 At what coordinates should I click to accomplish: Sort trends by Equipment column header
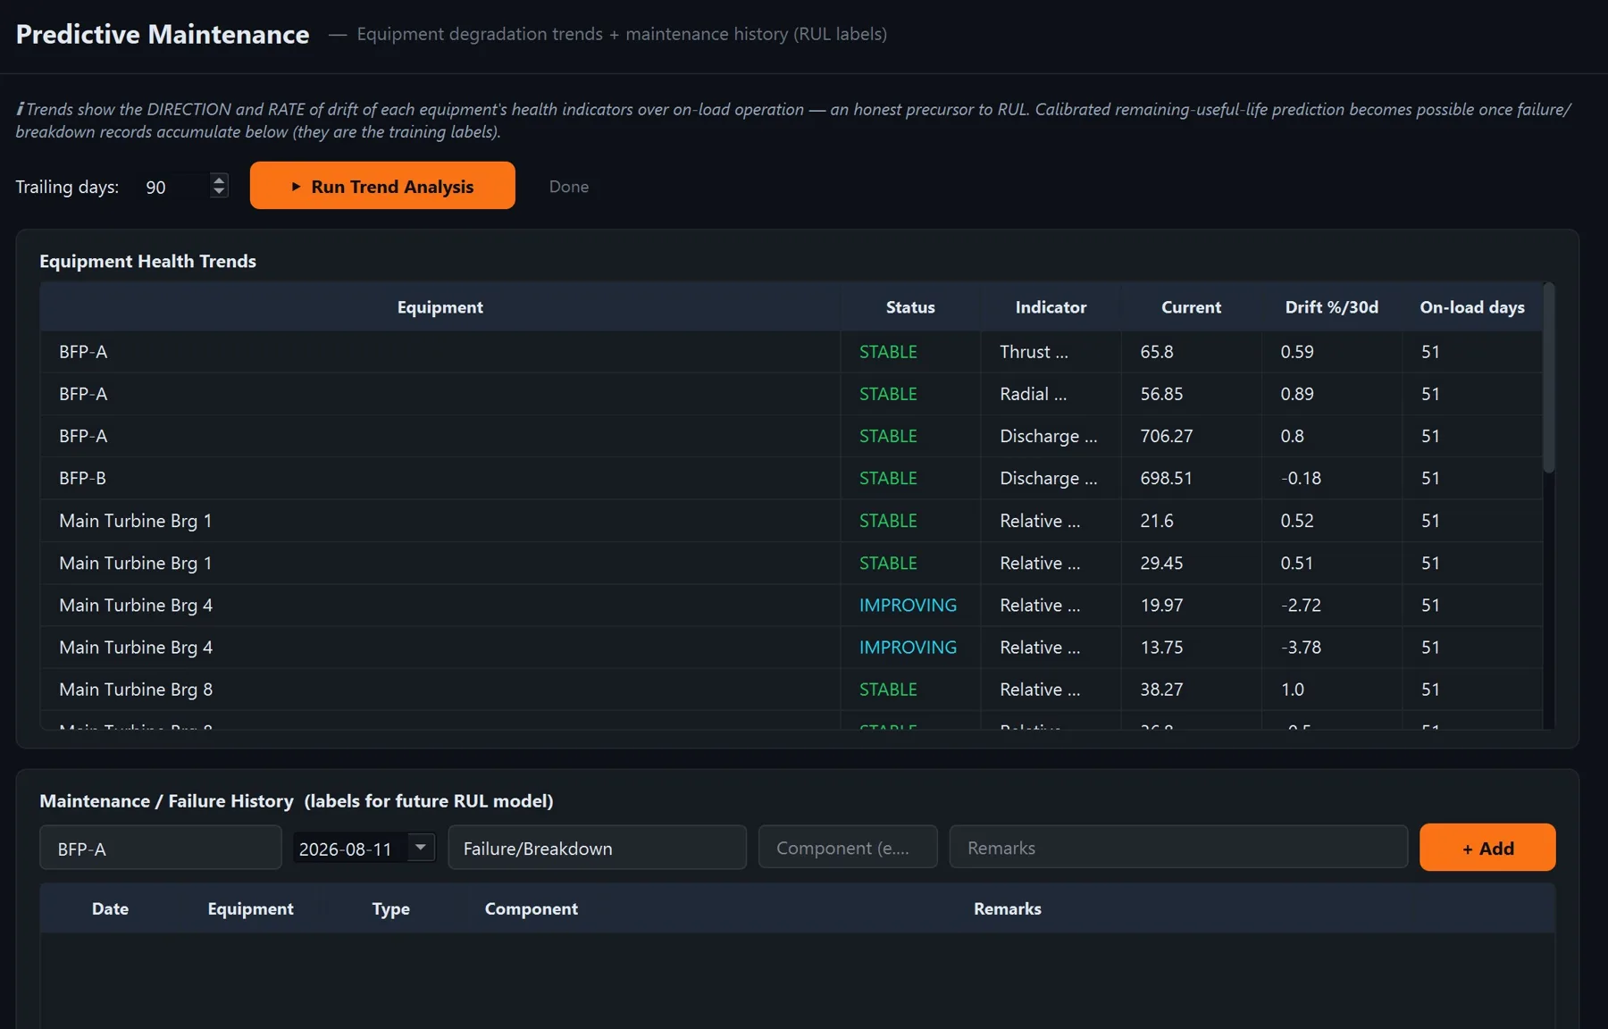[440, 307]
